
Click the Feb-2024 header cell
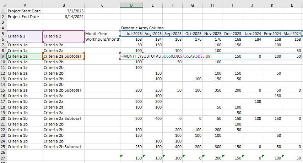[x=272, y=34]
